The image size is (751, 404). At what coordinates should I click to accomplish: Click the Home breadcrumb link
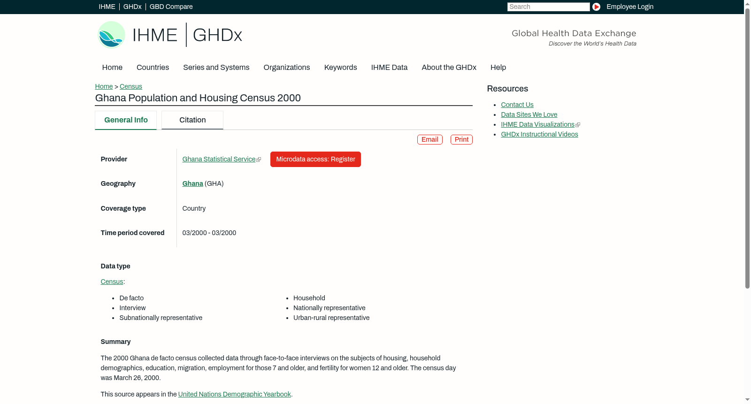(x=104, y=86)
